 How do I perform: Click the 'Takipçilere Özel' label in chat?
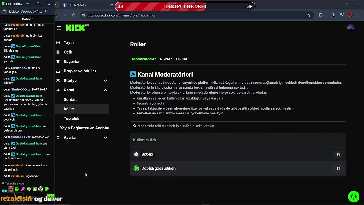pyautogui.click(x=15, y=183)
